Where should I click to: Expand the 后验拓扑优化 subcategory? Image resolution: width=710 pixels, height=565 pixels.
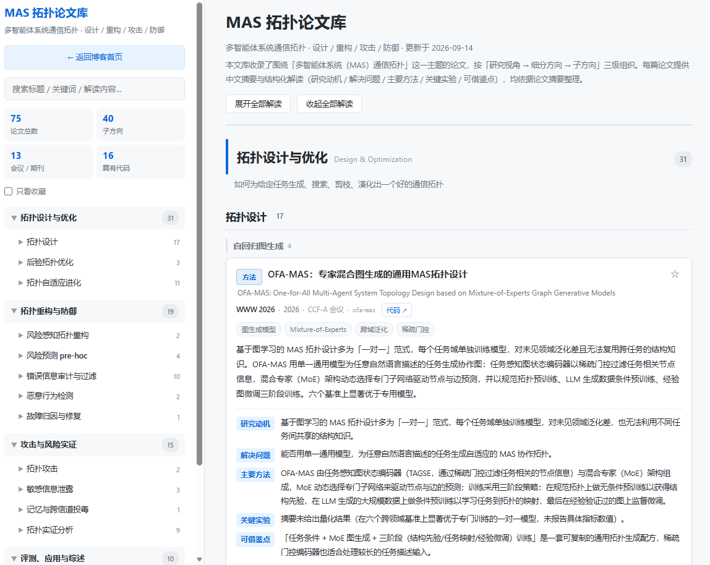coord(99,263)
